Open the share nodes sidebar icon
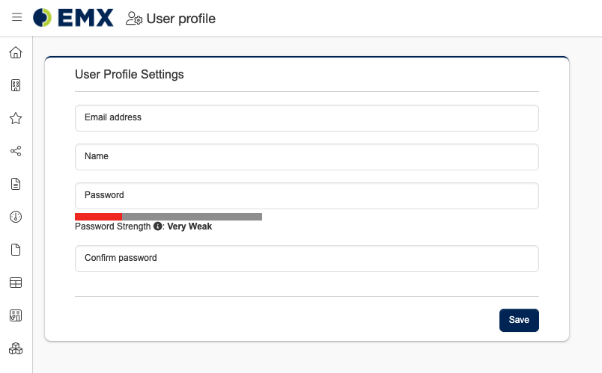The image size is (602, 373). click(x=16, y=151)
